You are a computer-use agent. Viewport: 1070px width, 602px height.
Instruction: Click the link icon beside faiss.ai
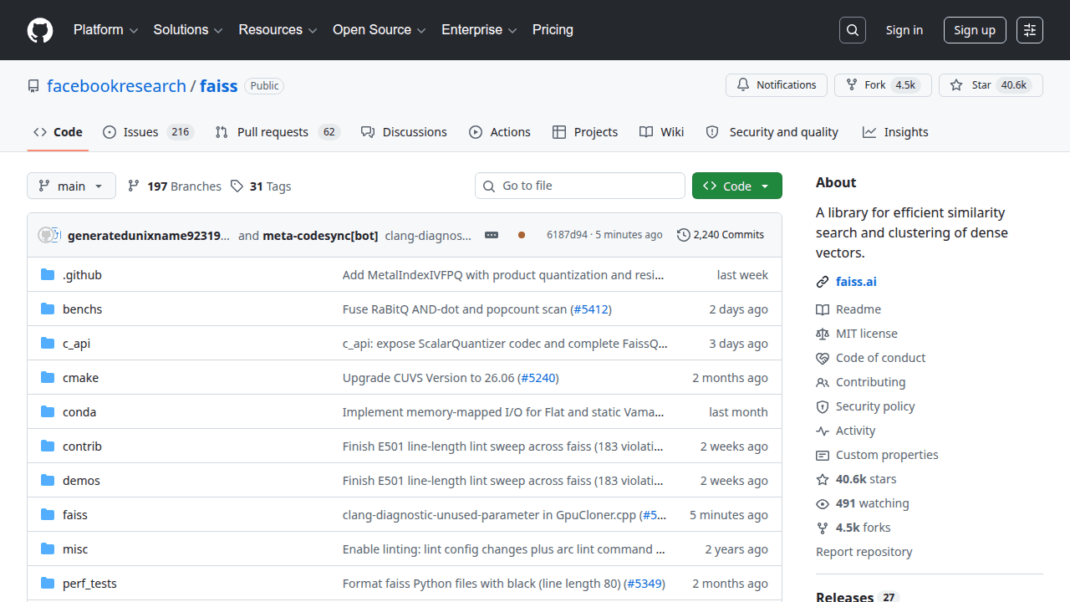pos(823,282)
